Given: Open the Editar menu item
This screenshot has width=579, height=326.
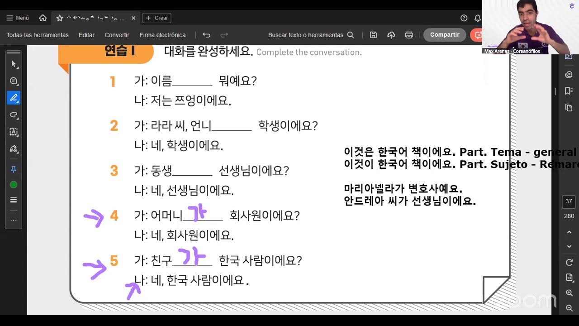Looking at the screenshot, I should (x=86, y=35).
